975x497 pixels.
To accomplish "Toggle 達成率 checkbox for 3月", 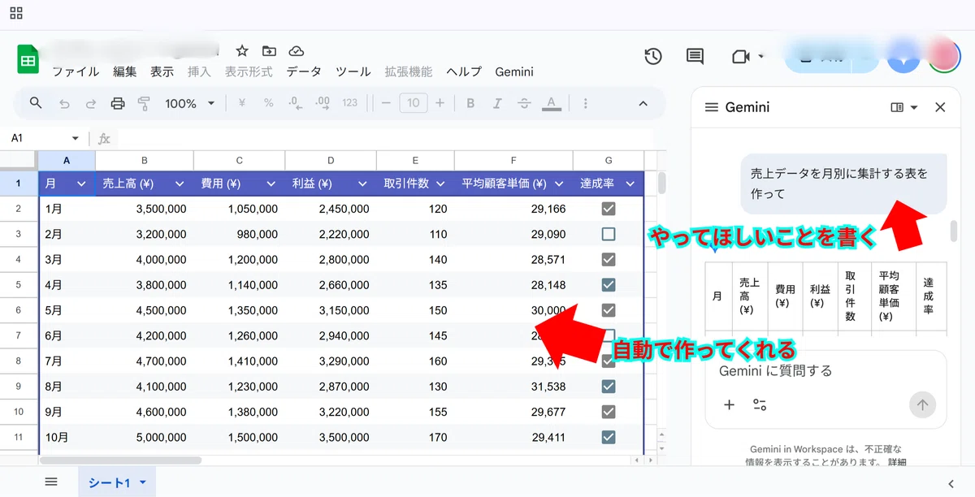I will 609,259.
